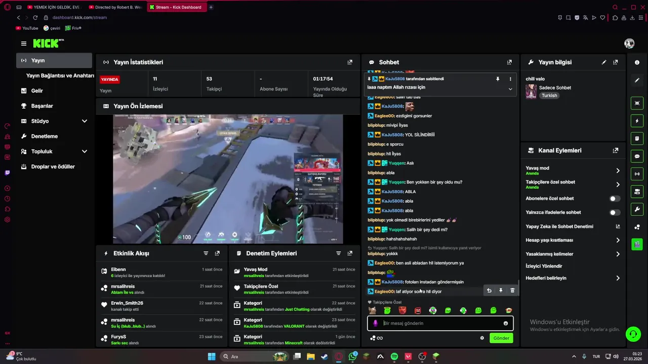648x364 pixels.
Task: Pop out the Kanal Eylemleri panel
Action: 616,151
